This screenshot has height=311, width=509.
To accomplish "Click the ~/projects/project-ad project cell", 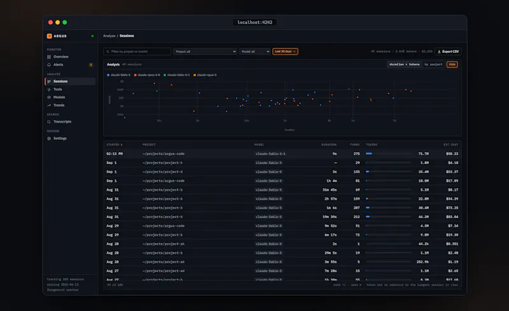I will point(164,271).
